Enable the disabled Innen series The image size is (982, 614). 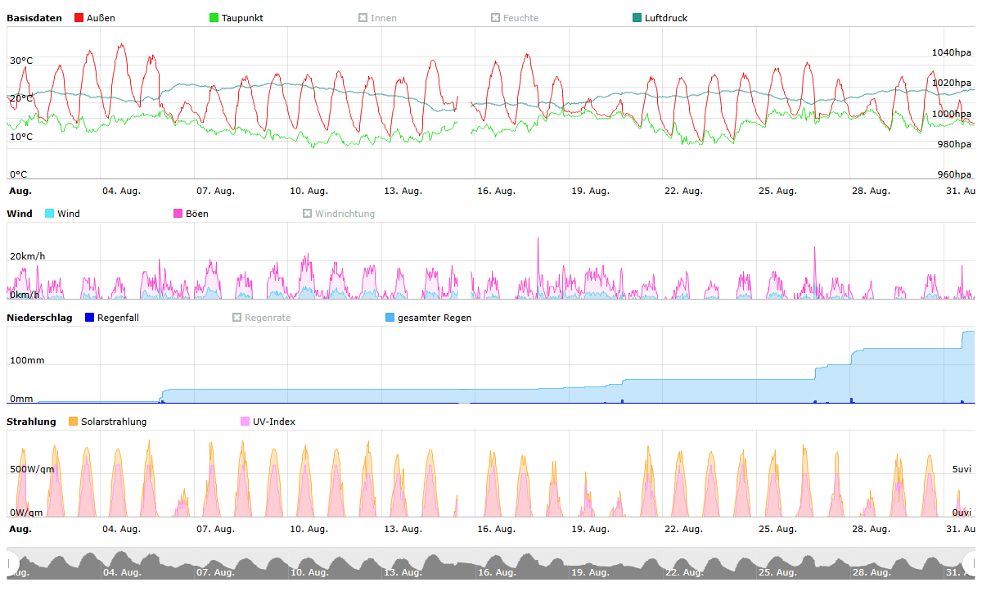point(377,18)
